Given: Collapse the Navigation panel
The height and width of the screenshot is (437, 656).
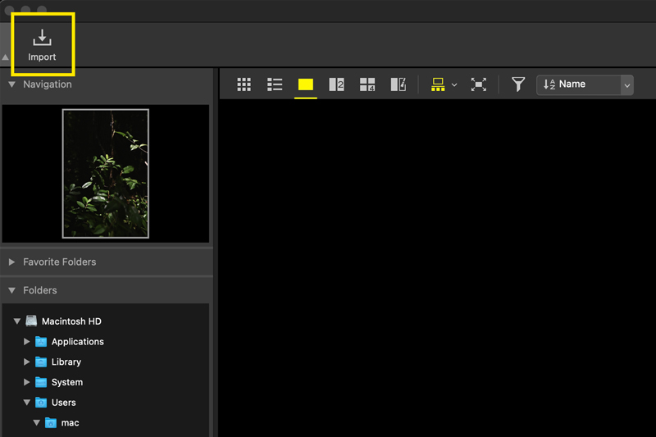Looking at the screenshot, I should click(11, 84).
